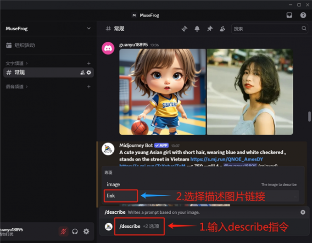Collapse the 文字频道 category
The height and width of the screenshot is (243, 312).
point(17,63)
